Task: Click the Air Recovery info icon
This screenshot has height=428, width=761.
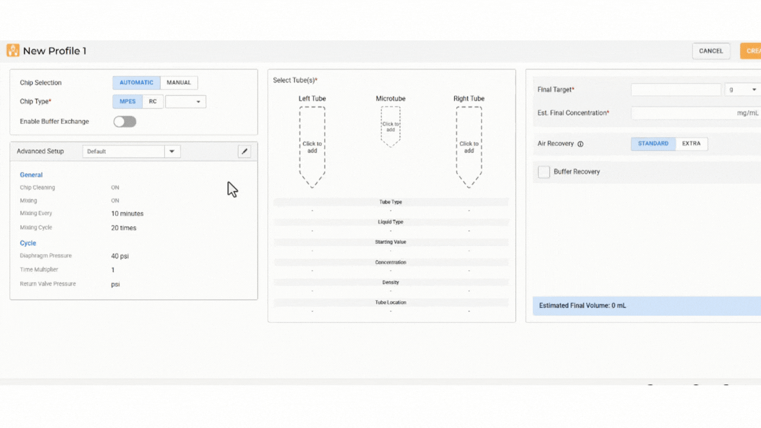Action: pyautogui.click(x=580, y=144)
